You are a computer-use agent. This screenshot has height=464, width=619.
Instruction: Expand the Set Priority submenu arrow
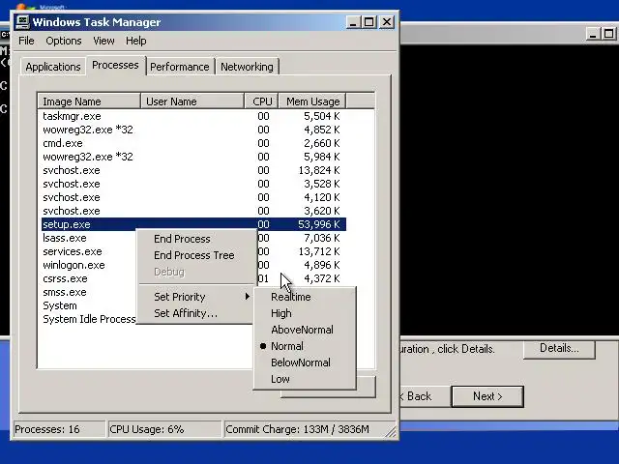[x=248, y=297]
